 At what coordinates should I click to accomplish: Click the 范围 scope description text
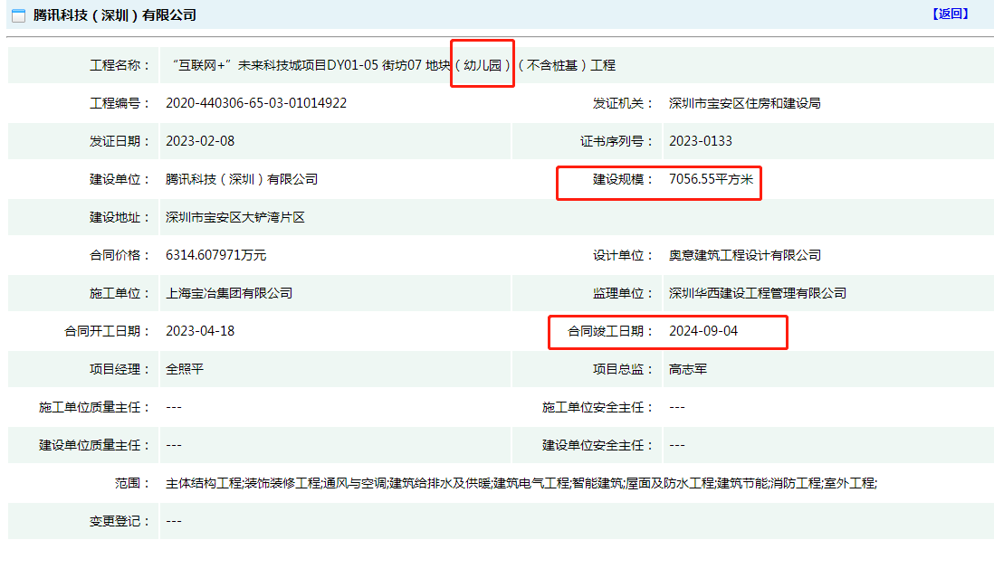coord(521,483)
